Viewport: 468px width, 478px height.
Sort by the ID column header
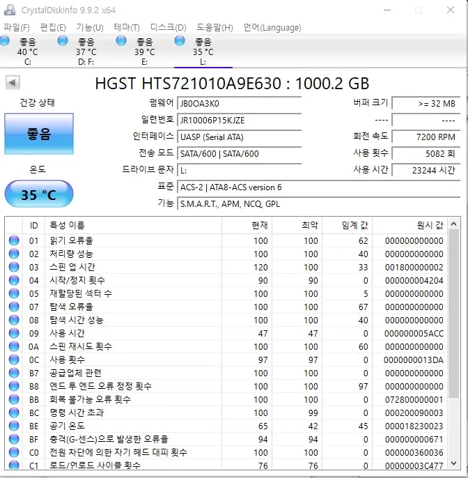pyautogui.click(x=33, y=226)
